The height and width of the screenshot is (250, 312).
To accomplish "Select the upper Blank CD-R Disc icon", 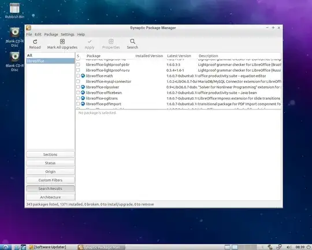I will click(14, 32).
